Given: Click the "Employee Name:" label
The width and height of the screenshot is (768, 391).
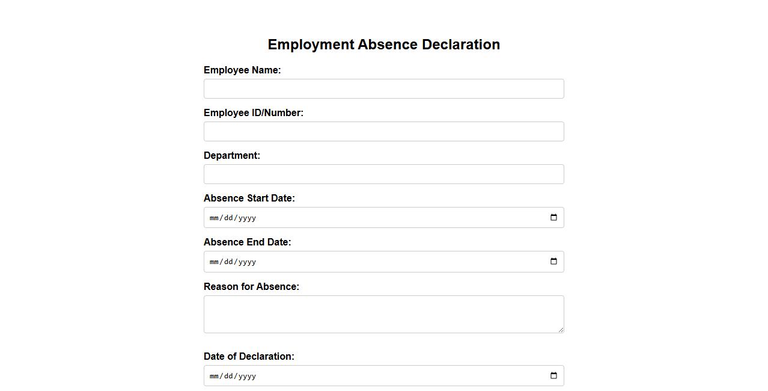Looking at the screenshot, I should coord(242,70).
